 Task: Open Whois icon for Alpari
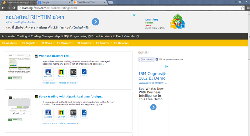pyautogui.click(x=73, y=113)
